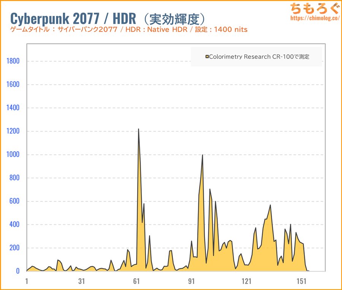Click the ちもろぐ site logo
Screen dimensions: 342x290
tap(315, 8)
